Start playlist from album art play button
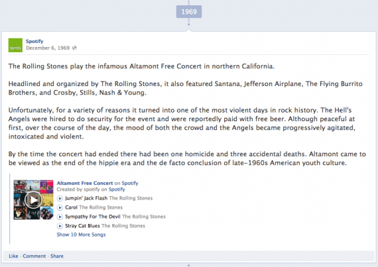Viewport: 378px width, 267px height. [33, 199]
